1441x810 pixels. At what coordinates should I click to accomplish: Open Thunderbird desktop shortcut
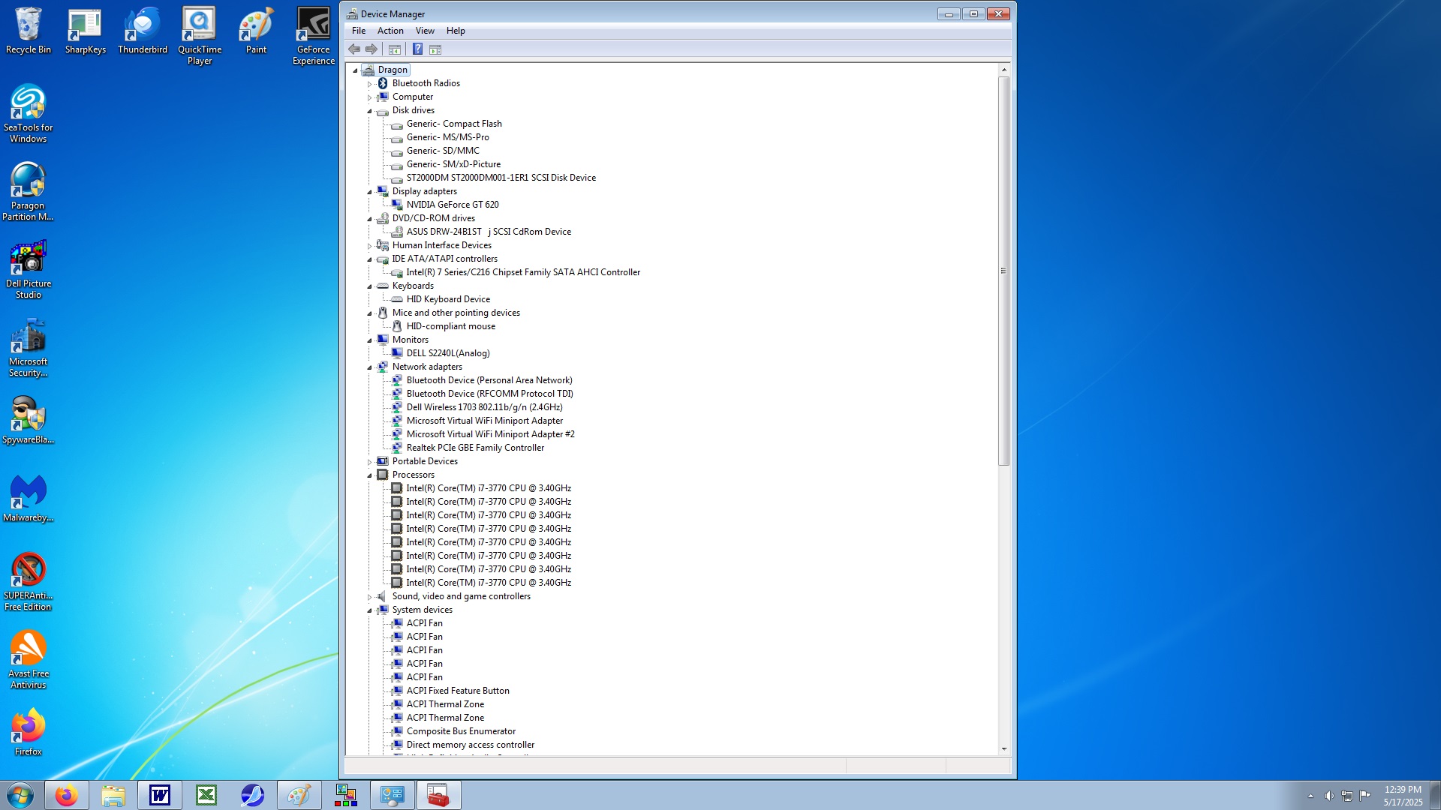pos(143,31)
